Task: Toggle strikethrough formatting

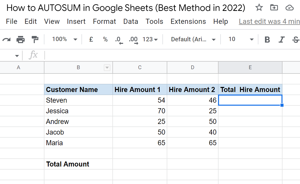Action: point(296,39)
